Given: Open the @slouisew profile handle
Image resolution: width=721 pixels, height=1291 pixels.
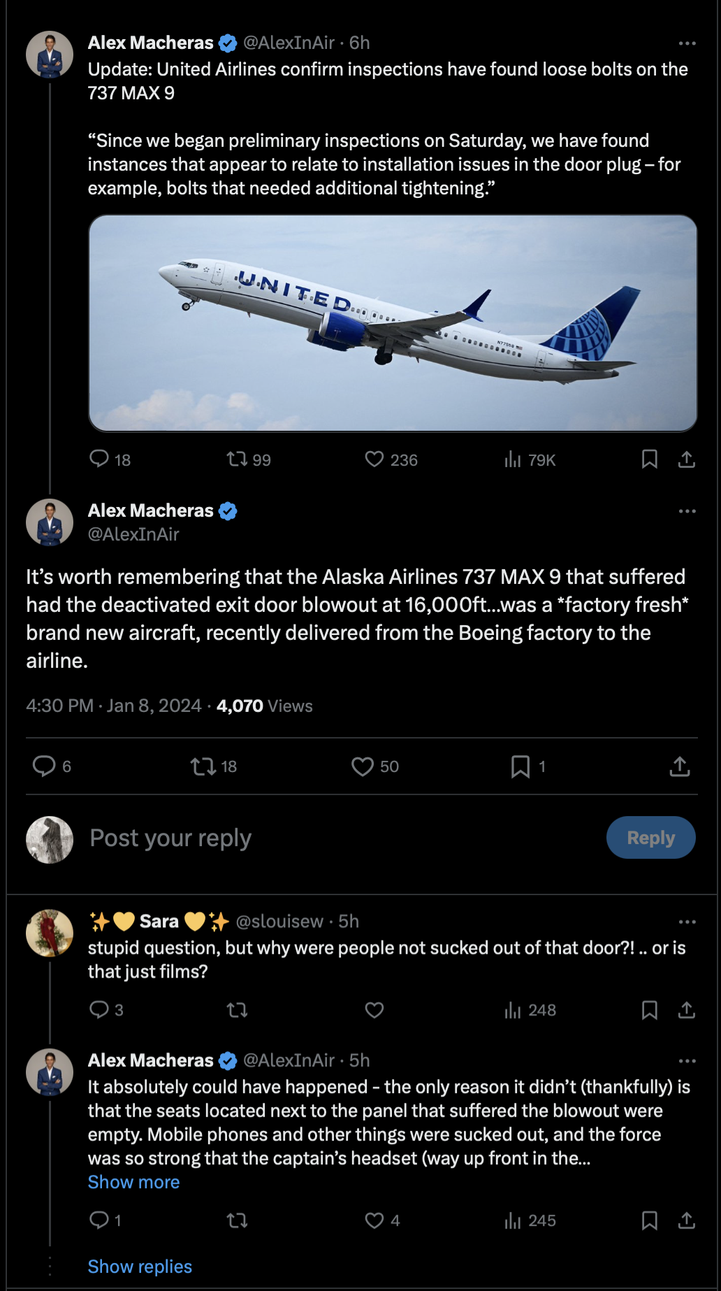Looking at the screenshot, I should coord(279,922).
